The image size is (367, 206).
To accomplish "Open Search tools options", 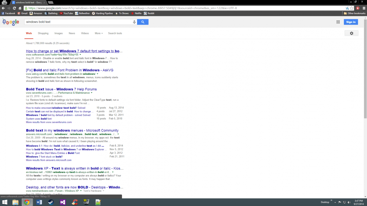I will point(115,33).
